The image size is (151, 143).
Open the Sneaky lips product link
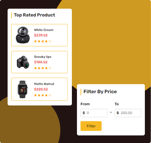click(43, 57)
